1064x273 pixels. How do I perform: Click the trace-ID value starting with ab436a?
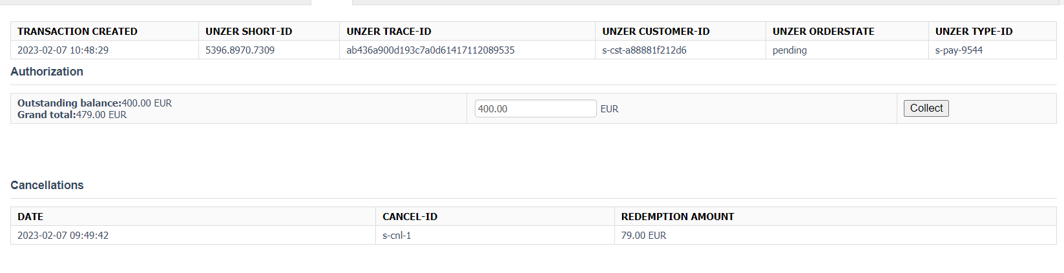[430, 50]
